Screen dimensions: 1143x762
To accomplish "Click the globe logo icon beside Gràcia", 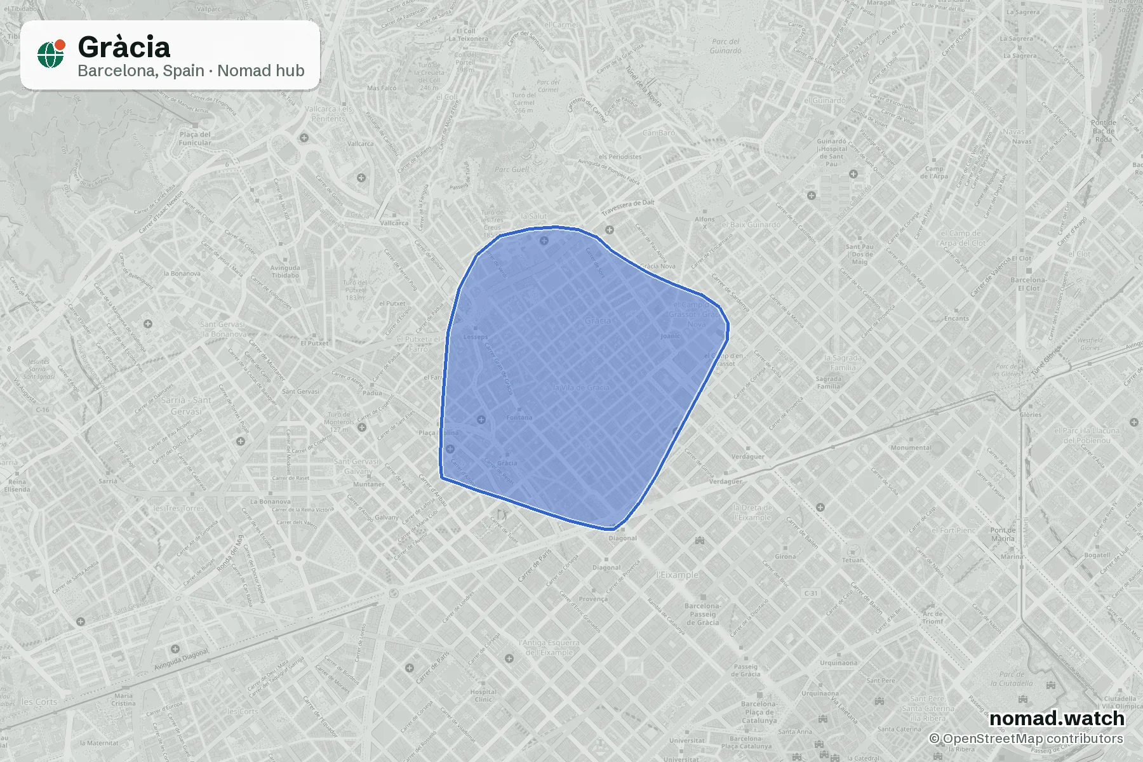I will coord(51,54).
